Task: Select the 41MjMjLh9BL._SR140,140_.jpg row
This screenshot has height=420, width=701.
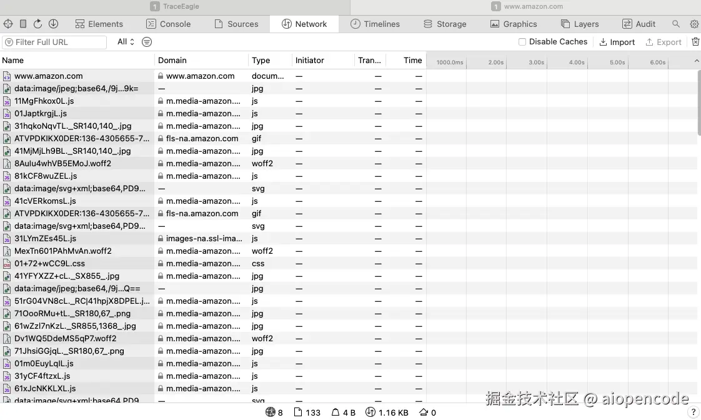Action: [213, 151]
